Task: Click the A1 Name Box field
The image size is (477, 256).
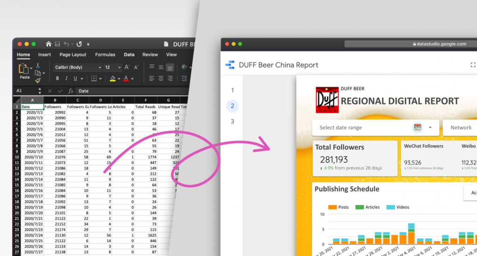Action: tap(26, 91)
